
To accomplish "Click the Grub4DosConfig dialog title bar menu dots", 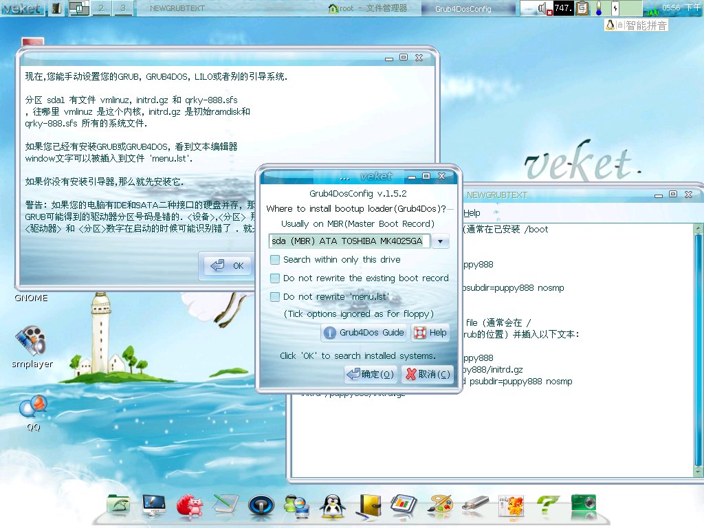I will click(344, 178).
